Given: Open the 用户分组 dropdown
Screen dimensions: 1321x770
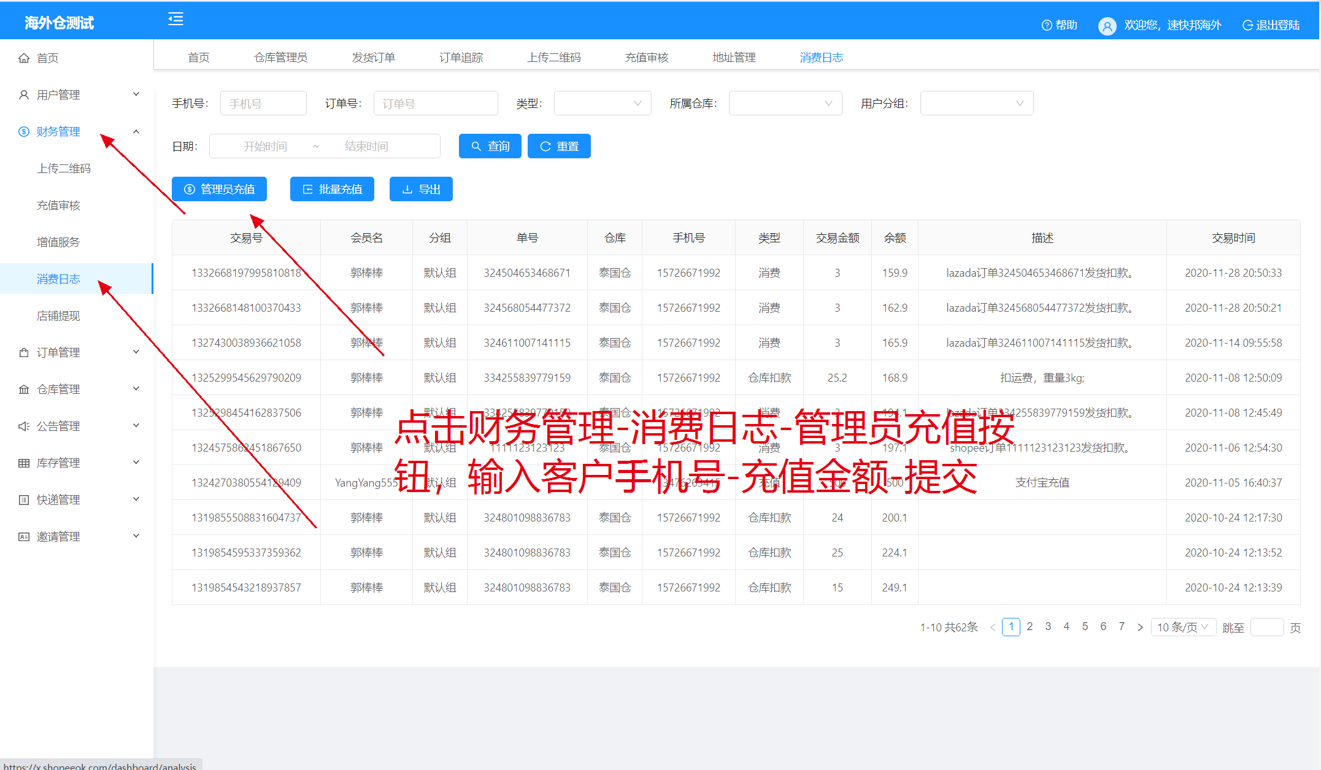Looking at the screenshot, I should click(x=977, y=103).
